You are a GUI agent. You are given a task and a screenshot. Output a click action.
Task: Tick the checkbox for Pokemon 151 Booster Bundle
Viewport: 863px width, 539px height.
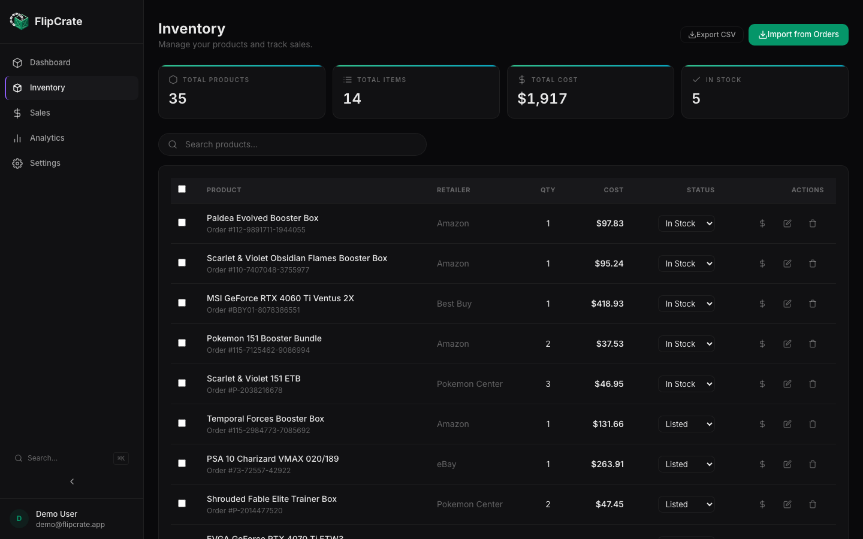[x=182, y=343]
